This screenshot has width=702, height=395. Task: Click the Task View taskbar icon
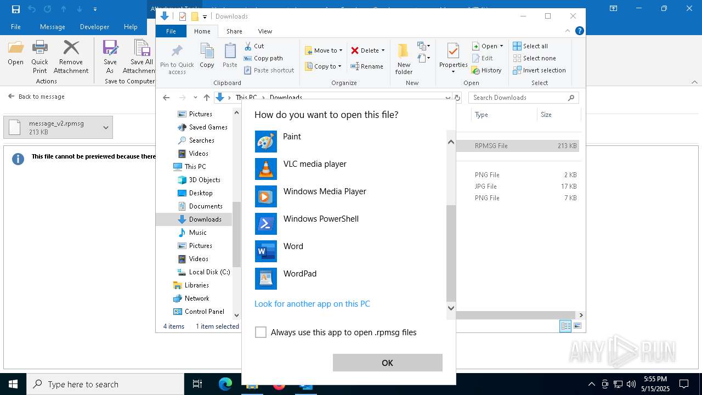click(x=197, y=384)
